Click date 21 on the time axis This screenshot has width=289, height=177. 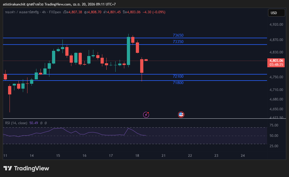coord(164,156)
